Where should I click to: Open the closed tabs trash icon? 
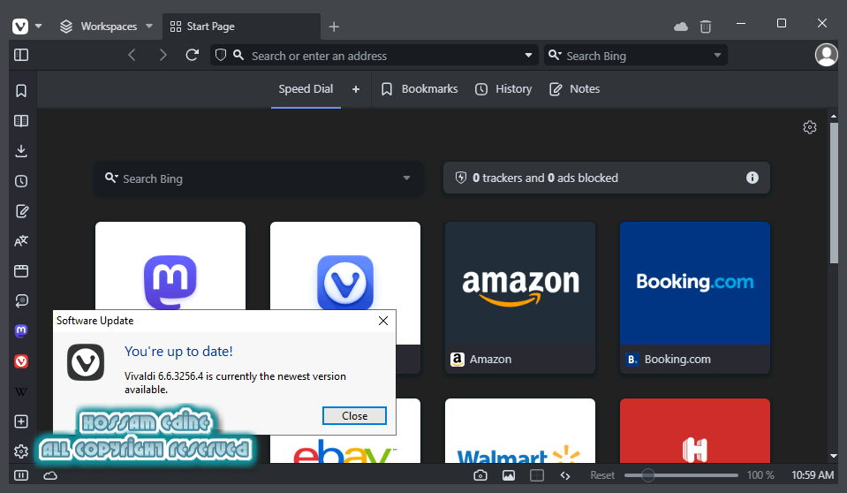(706, 27)
